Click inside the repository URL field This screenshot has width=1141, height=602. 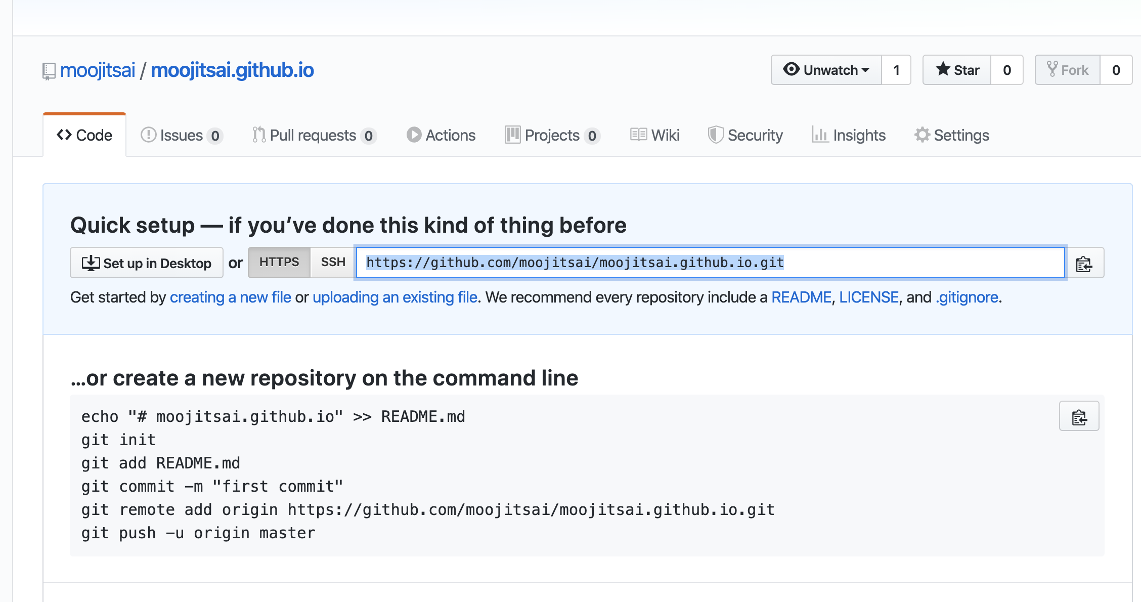(711, 263)
